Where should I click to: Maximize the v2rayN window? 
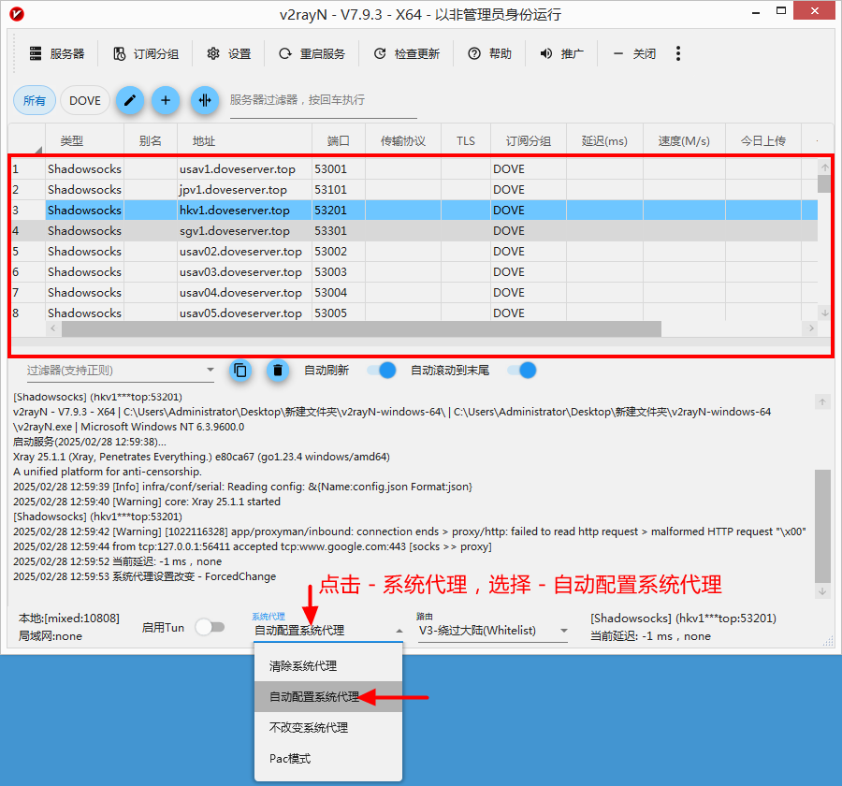781,10
